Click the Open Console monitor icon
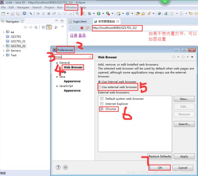This screenshot has height=176, width=198. (x=24, y=13)
